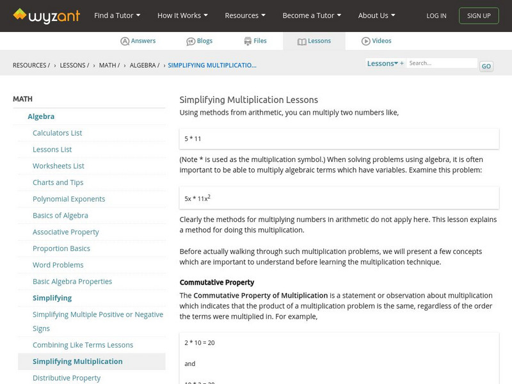Screen dimensions: 512x384
Task: Open the Resources dropdown menu
Action: [245, 15]
